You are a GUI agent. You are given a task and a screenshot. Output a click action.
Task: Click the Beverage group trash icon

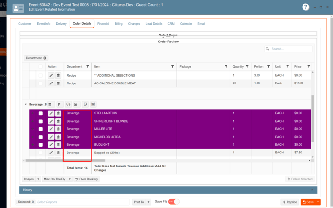pos(50,104)
